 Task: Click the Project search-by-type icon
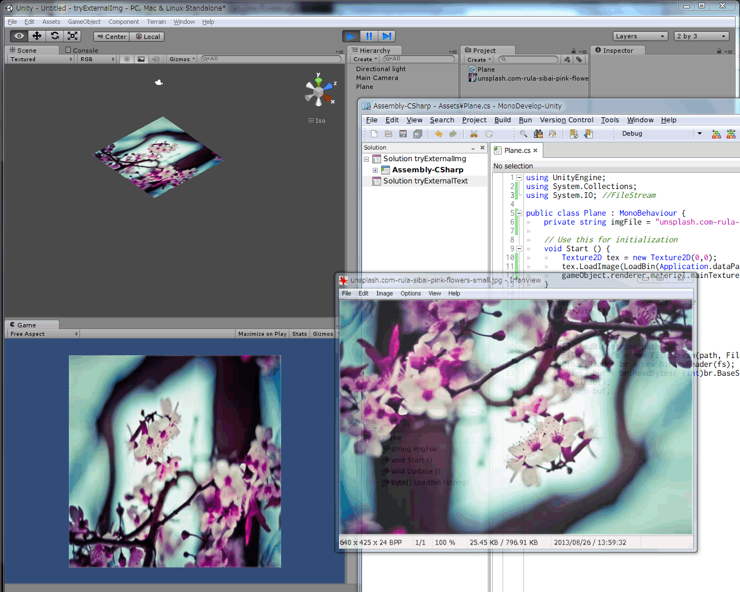(567, 59)
